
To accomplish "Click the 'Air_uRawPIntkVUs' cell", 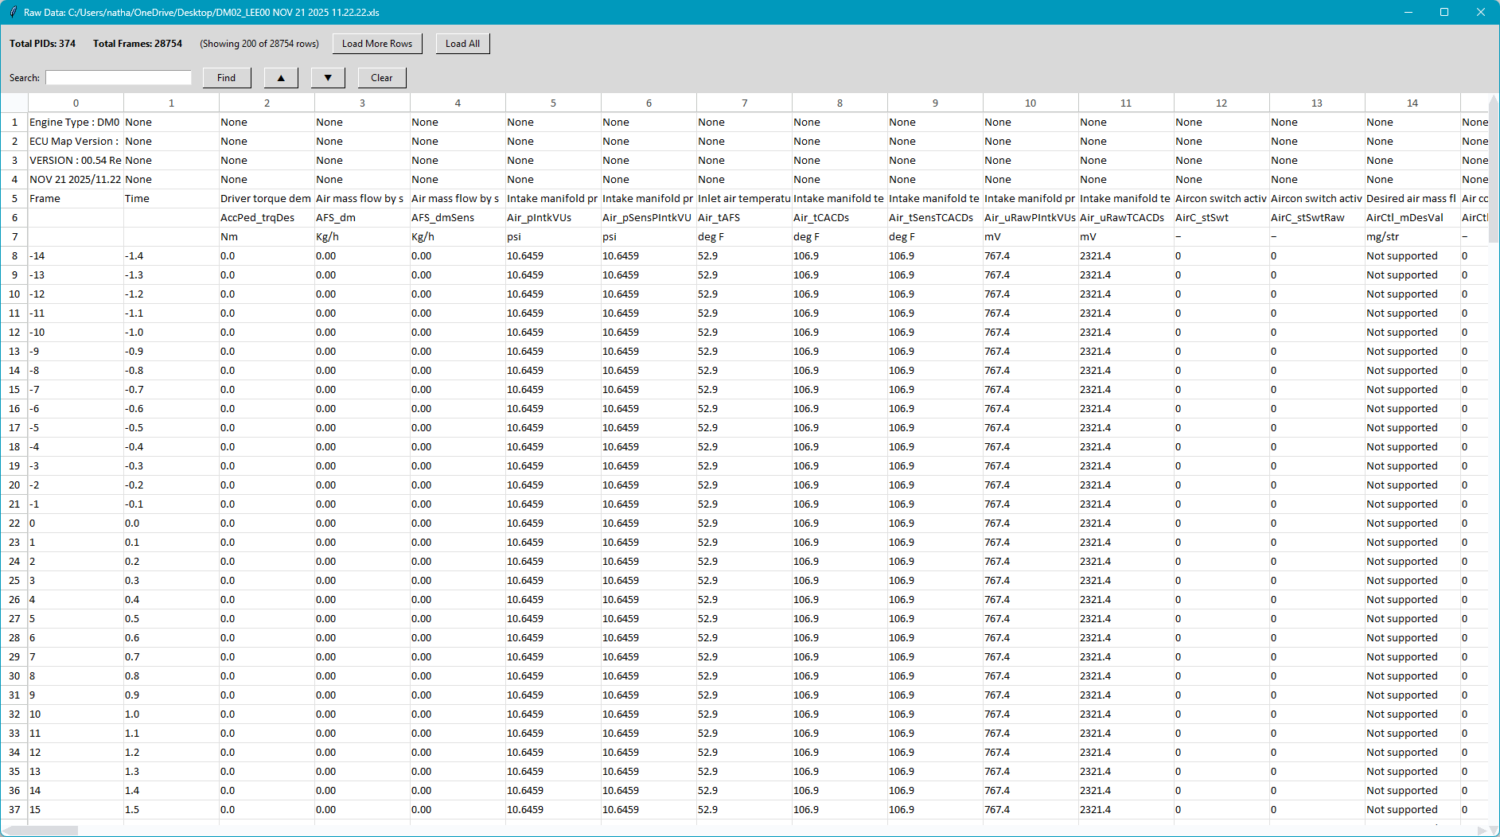I will tap(1031, 218).
